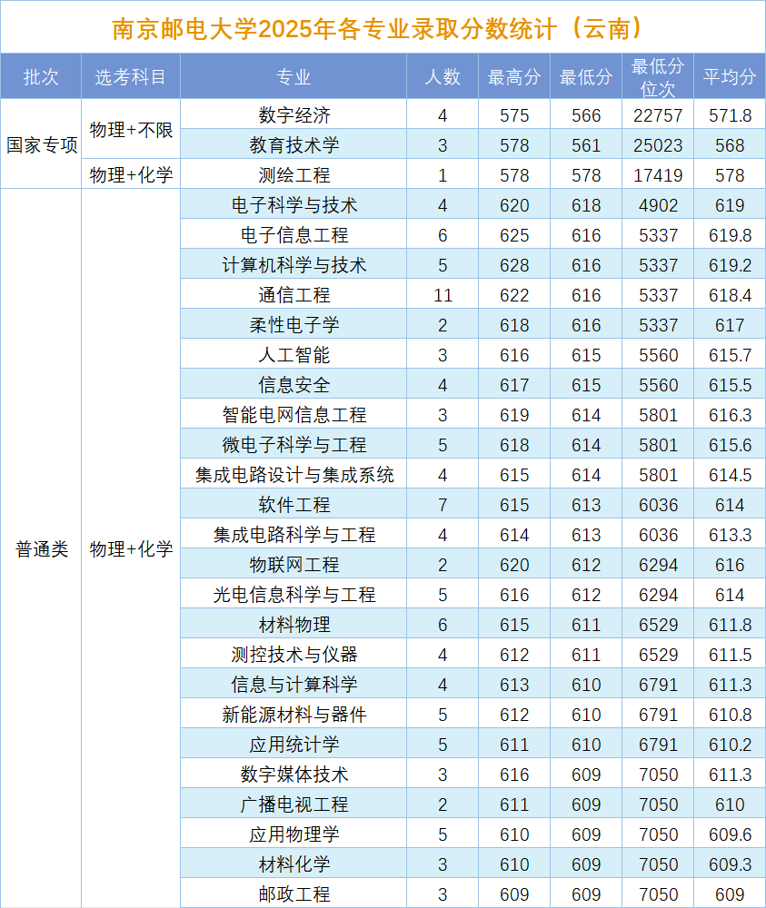Click the 信息安全 major cell
766x908 pixels.
pyautogui.click(x=293, y=385)
